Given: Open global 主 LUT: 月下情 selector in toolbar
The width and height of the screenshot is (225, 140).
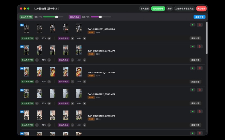Looking at the screenshot, I should (x=26, y=17).
